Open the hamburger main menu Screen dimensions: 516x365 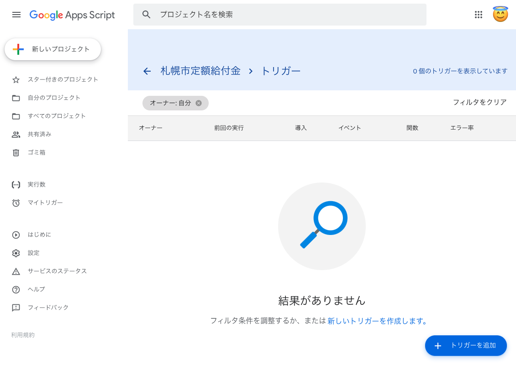click(16, 15)
